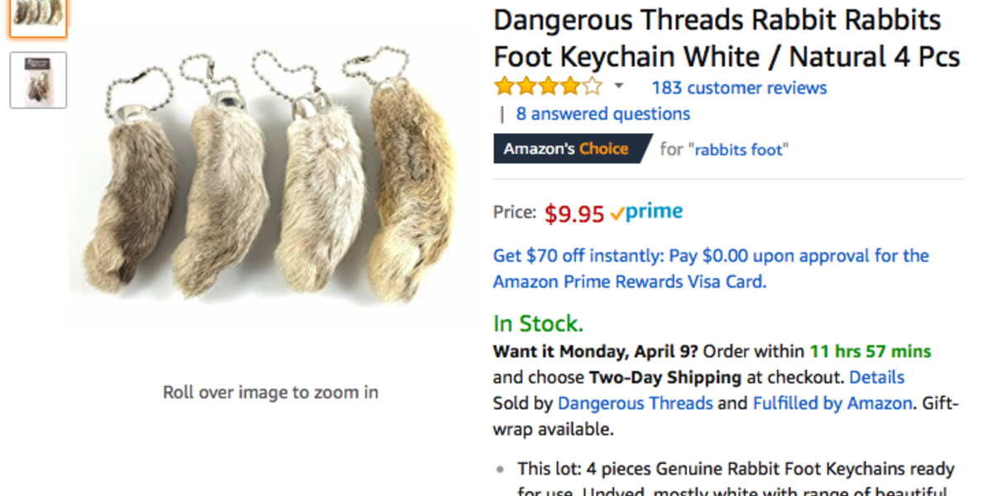Open the Fulfilled by Amazon link
The height and width of the screenshot is (496, 993).
(832, 403)
